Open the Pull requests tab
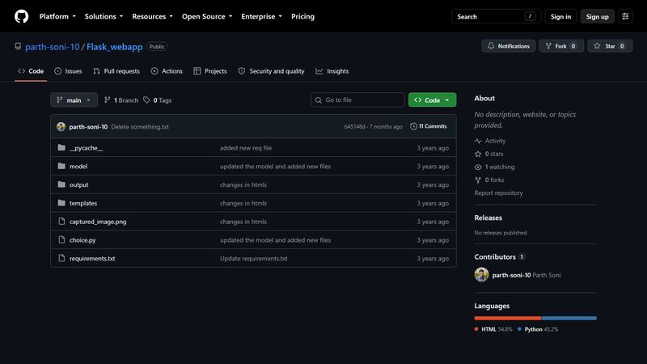647x364 pixels. pyautogui.click(x=116, y=71)
